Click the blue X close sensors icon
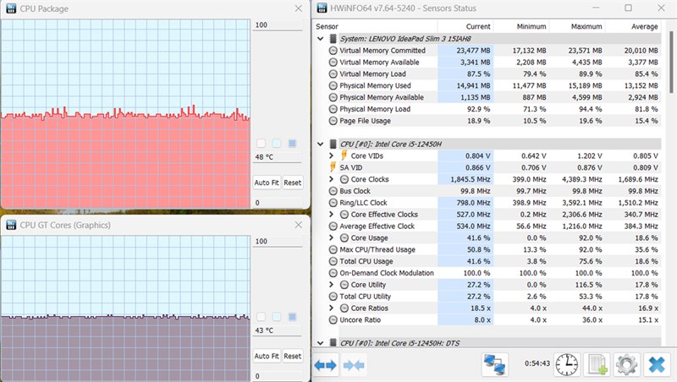Viewport: 677px width, 382px height. (657, 365)
